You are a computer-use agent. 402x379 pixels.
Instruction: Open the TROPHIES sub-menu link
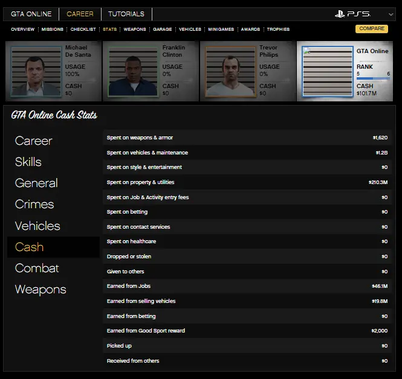pos(278,29)
